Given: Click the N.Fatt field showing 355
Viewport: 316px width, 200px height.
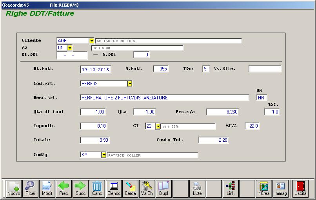Looking at the screenshot, I should tap(161, 69).
